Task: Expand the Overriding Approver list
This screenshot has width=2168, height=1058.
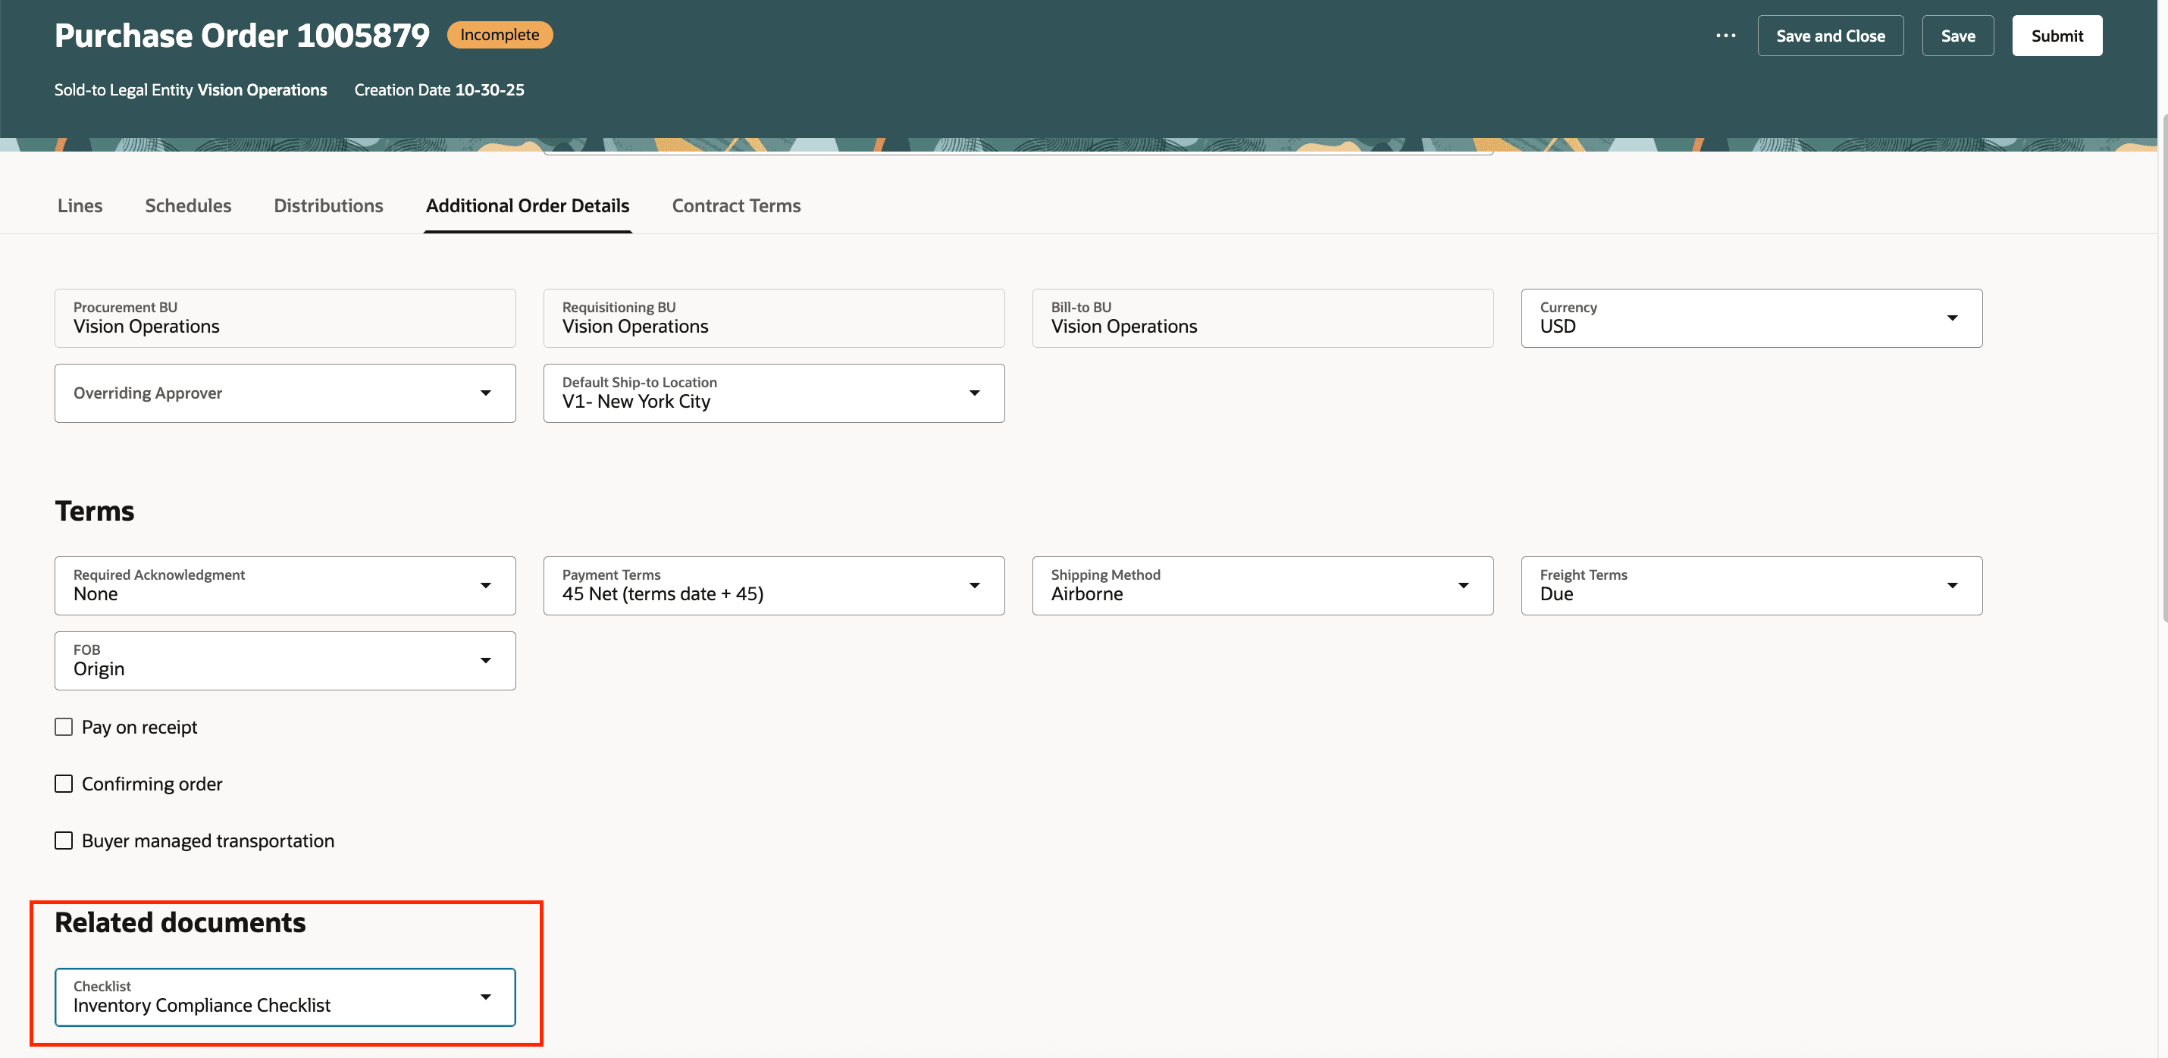Action: (x=487, y=393)
